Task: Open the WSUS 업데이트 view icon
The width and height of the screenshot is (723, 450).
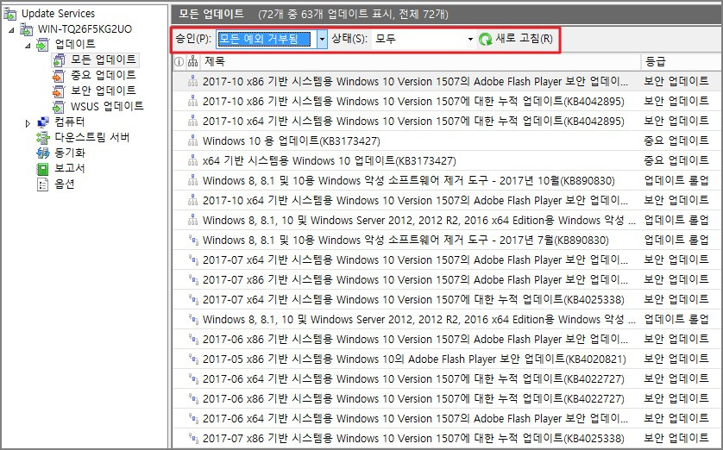Action: click(x=59, y=107)
